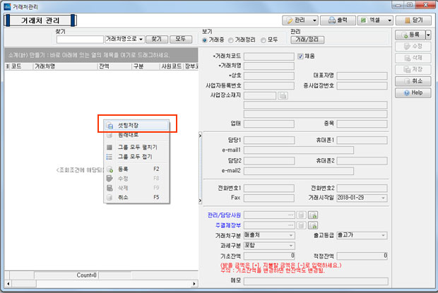Image resolution: width=438 pixels, height=293 pixels.
Task: Toggle the 채움 checkbox
Action: (300, 56)
